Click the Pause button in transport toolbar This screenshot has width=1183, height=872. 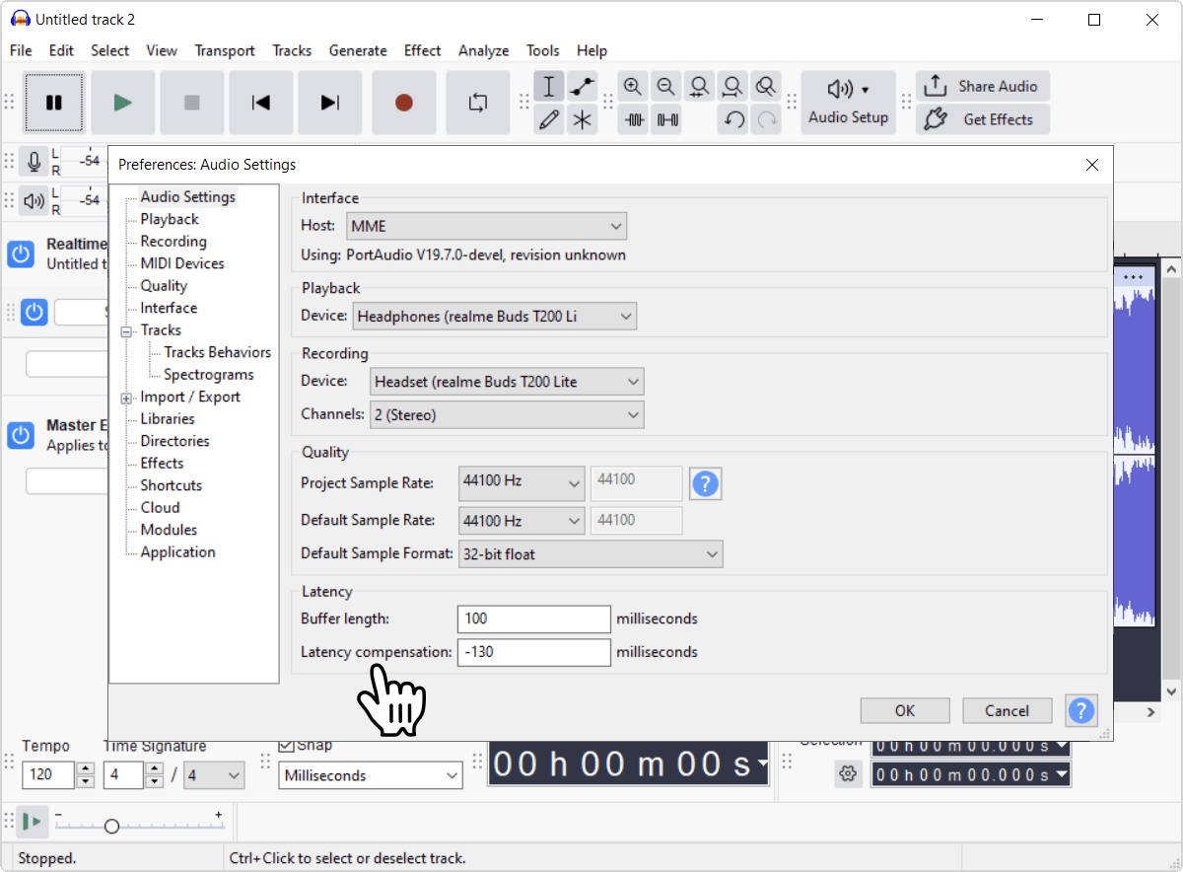(54, 103)
